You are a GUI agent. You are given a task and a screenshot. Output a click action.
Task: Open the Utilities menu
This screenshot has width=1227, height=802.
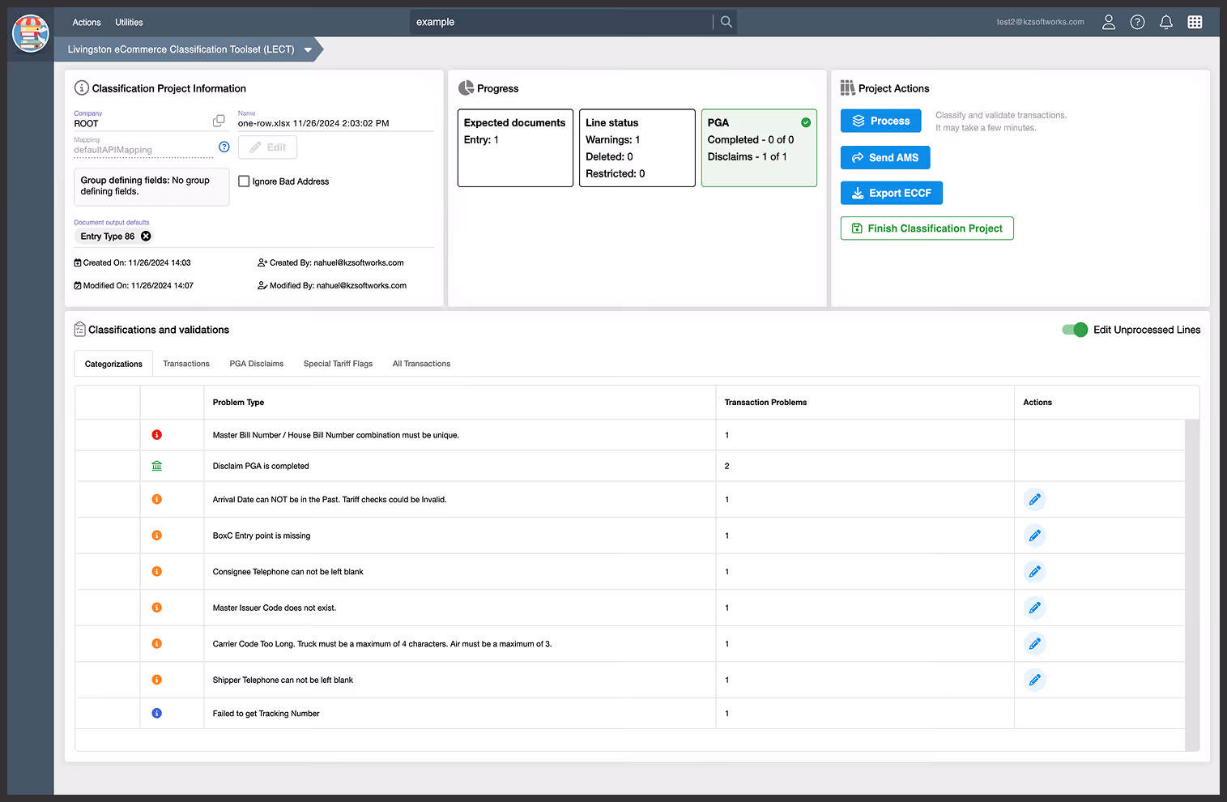coord(129,22)
